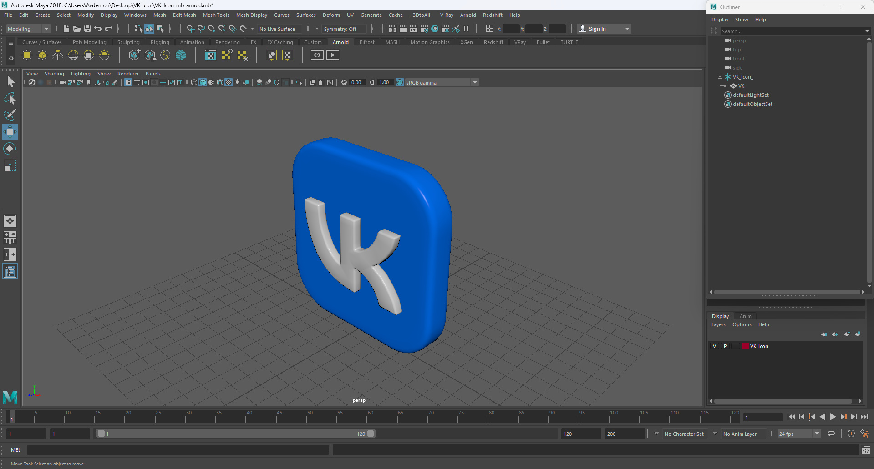Select the VK mesh in the Outliner
Viewport: 874px width, 469px height.
pos(741,86)
